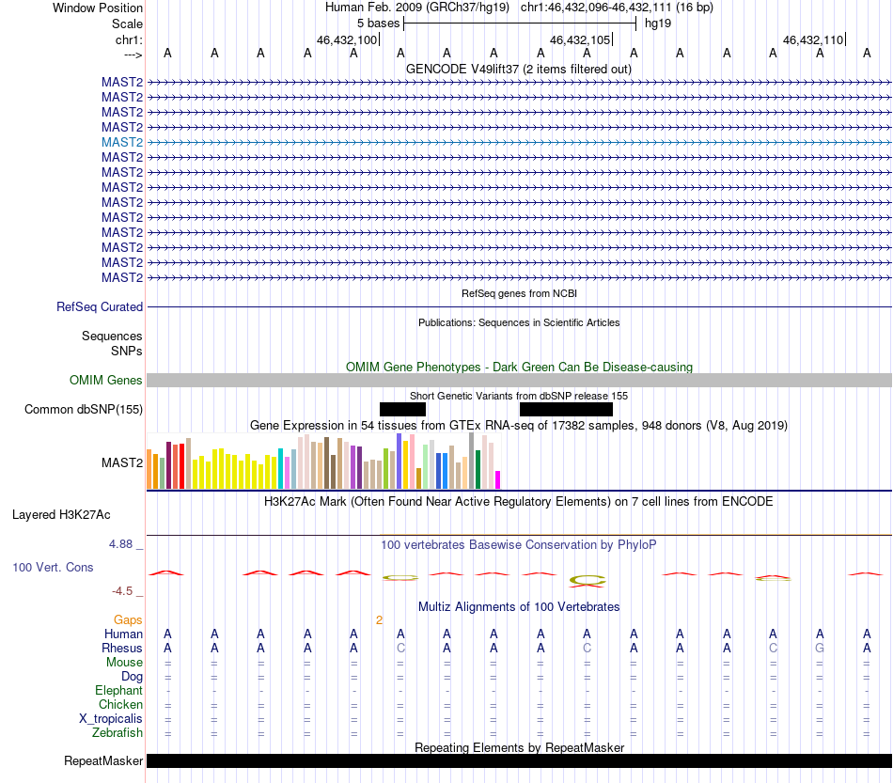The image size is (893, 783).
Task: Open 'Short Genetic Variants from dbSNP release 155' title
Action: 519,396
